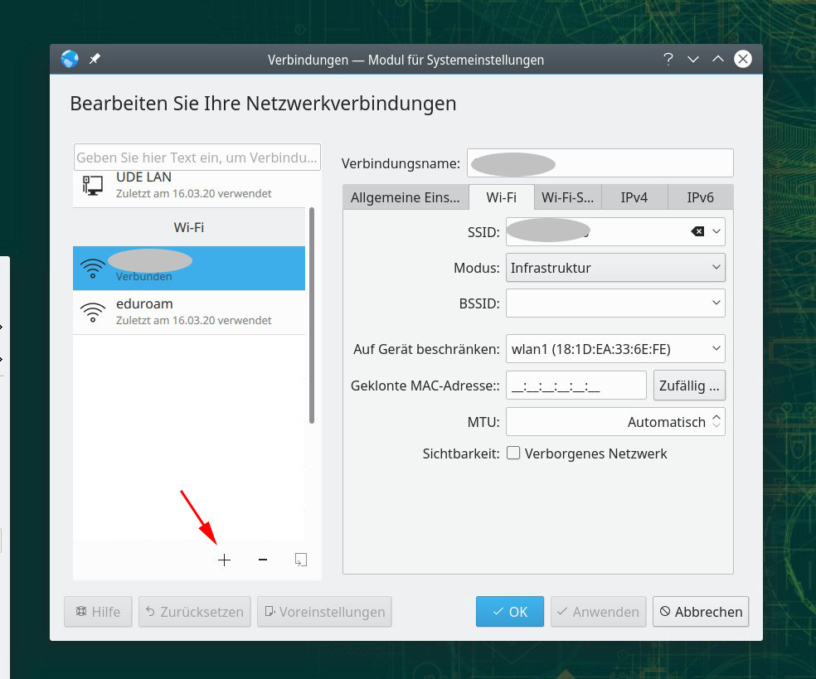Click the MTU spin box arrows
Image resolution: width=816 pixels, height=679 pixels.
(x=716, y=422)
